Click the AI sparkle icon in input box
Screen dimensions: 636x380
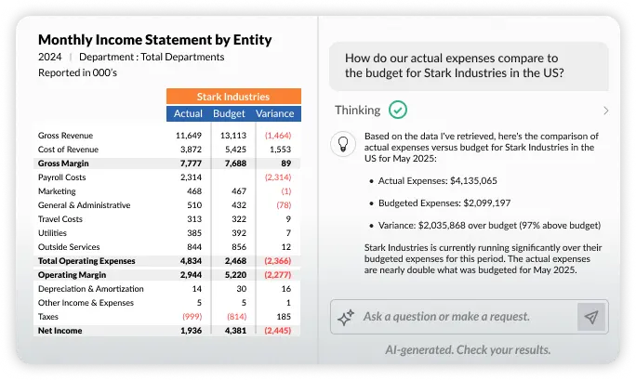pyautogui.click(x=346, y=317)
